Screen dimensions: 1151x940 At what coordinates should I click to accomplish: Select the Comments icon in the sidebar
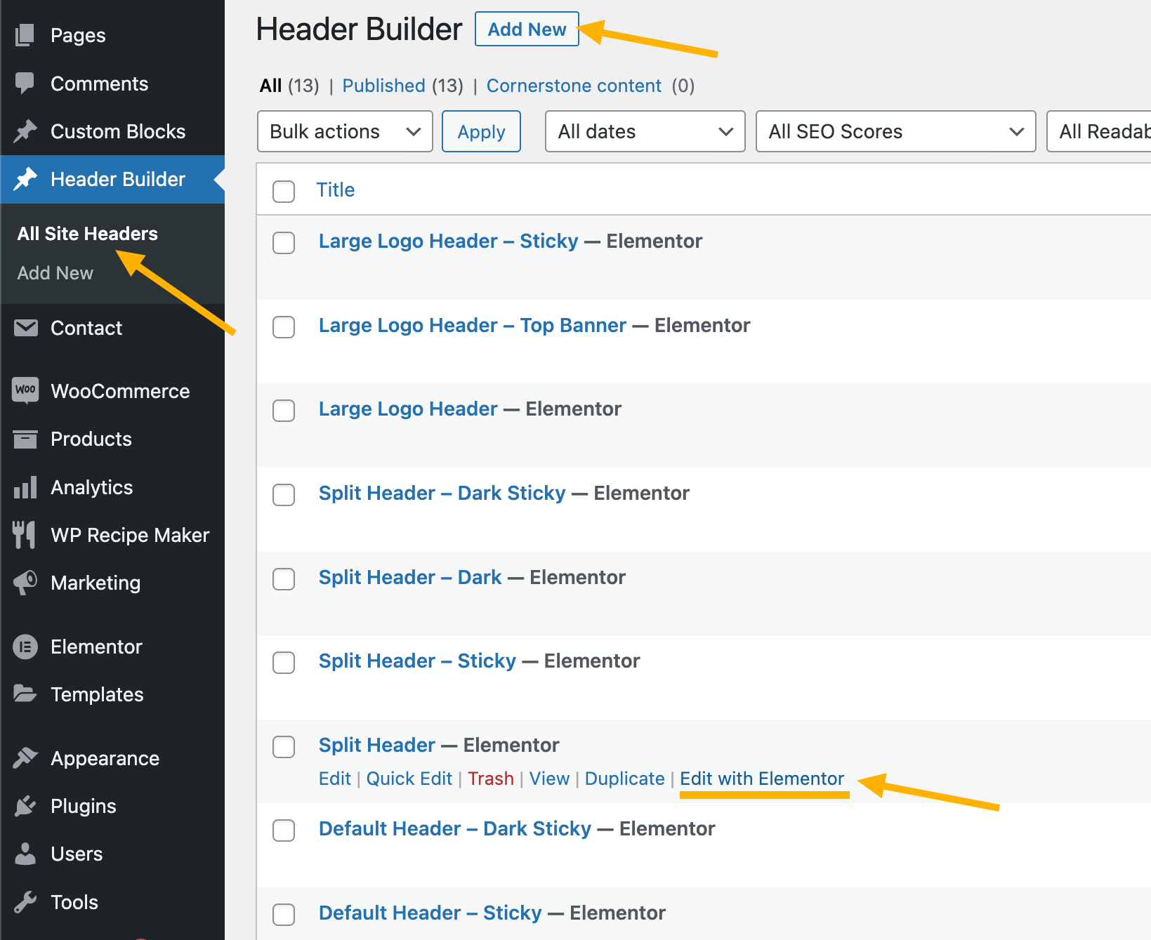(x=25, y=84)
